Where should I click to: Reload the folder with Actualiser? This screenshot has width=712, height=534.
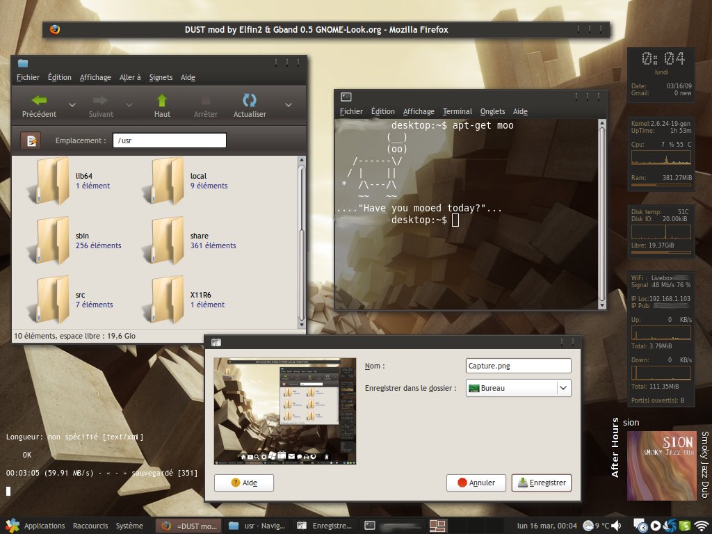[250, 106]
